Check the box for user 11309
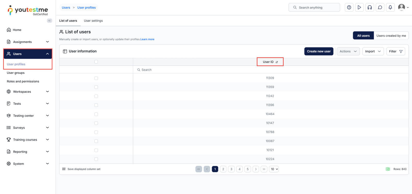Screen dimensions: 412x194 point(96,78)
